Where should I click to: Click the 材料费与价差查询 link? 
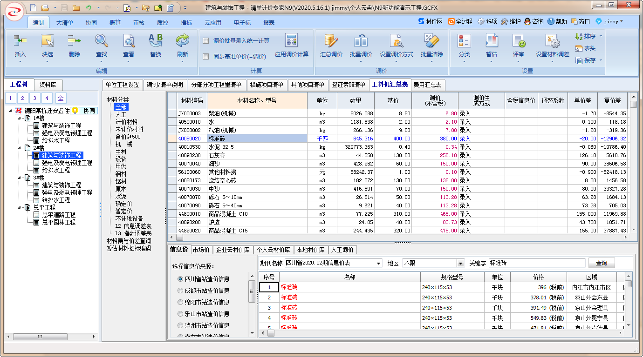click(129, 241)
